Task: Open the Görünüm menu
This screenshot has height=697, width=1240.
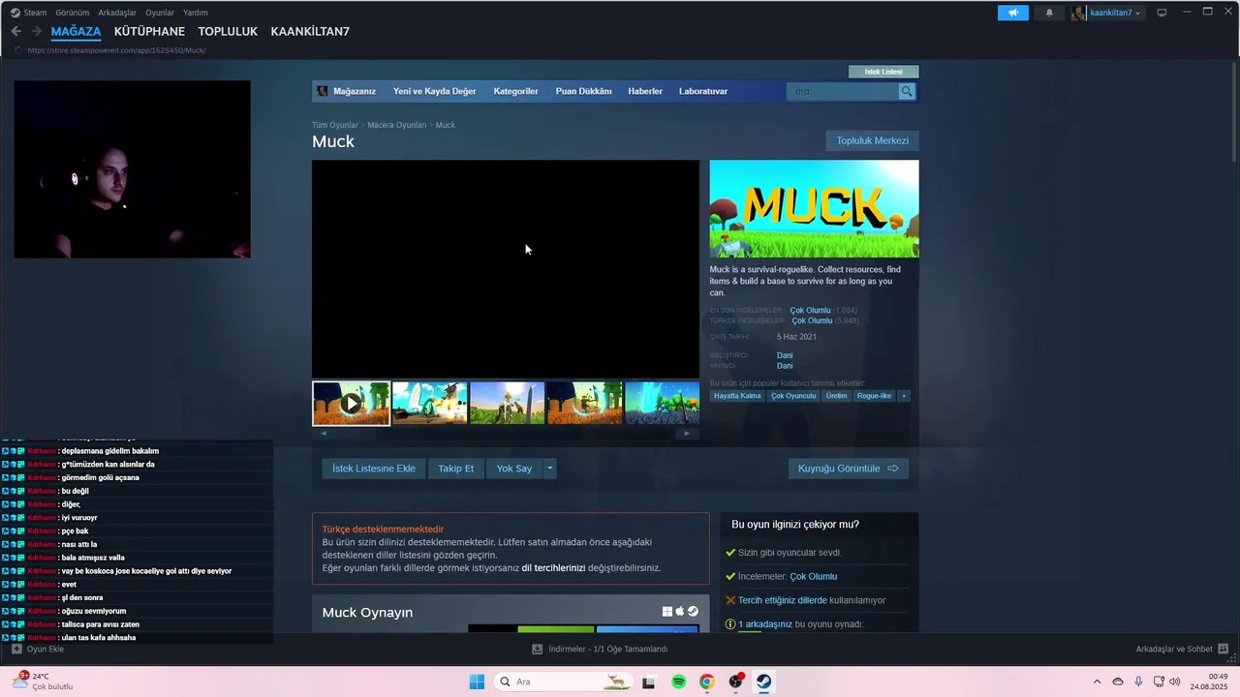Action: coord(73,13)
